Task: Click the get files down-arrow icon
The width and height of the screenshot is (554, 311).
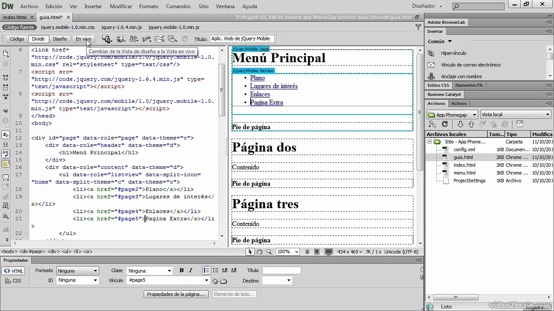Action: click(460, 124)
